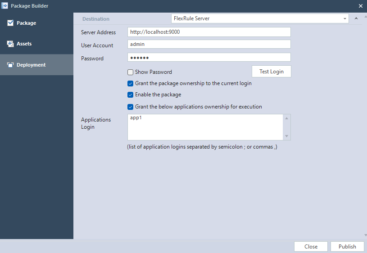Click the Password input field
The width and height of the screenshot is (367, 253).
[x=209, y=57]
